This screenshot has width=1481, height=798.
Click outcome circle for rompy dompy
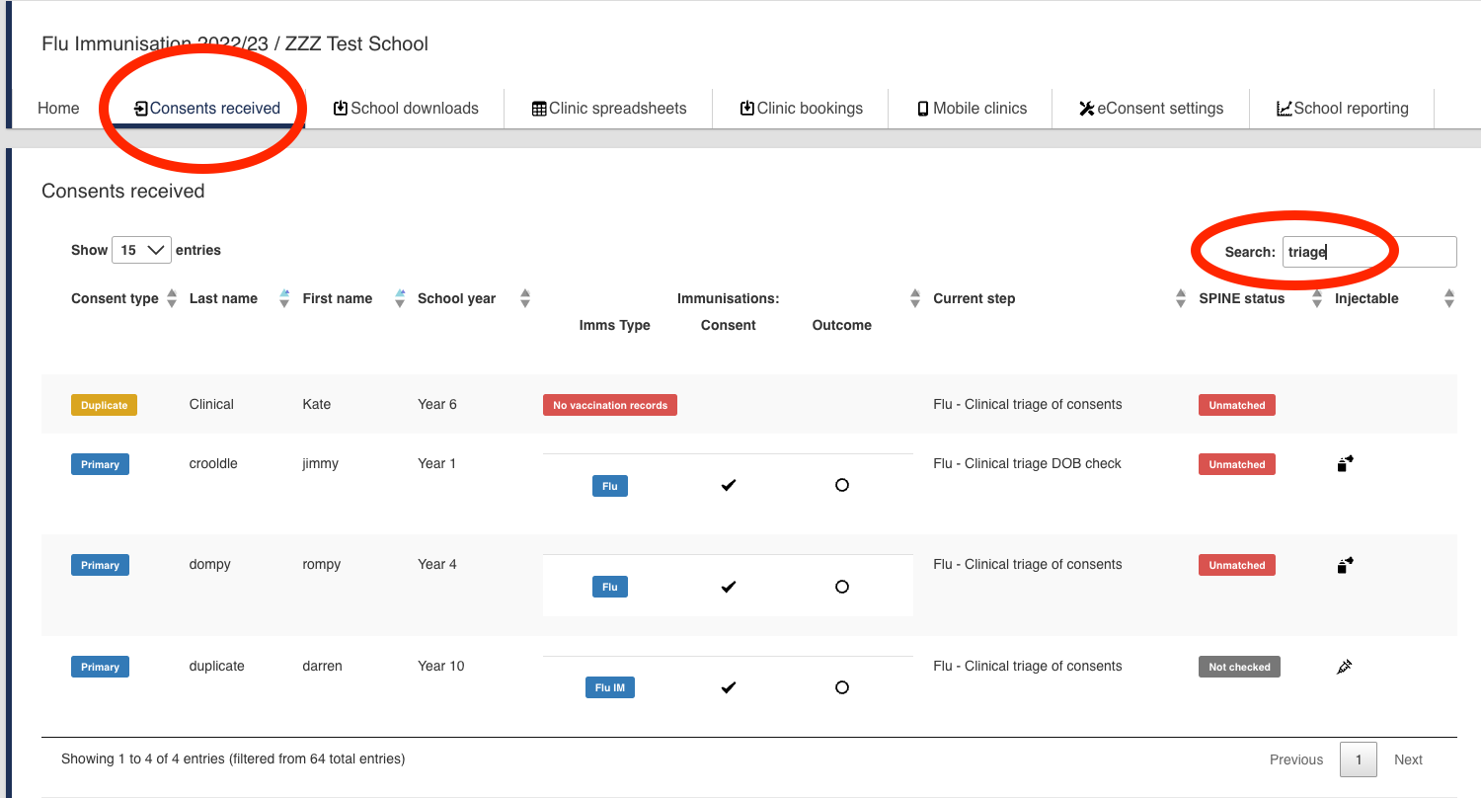pos(841,587)
